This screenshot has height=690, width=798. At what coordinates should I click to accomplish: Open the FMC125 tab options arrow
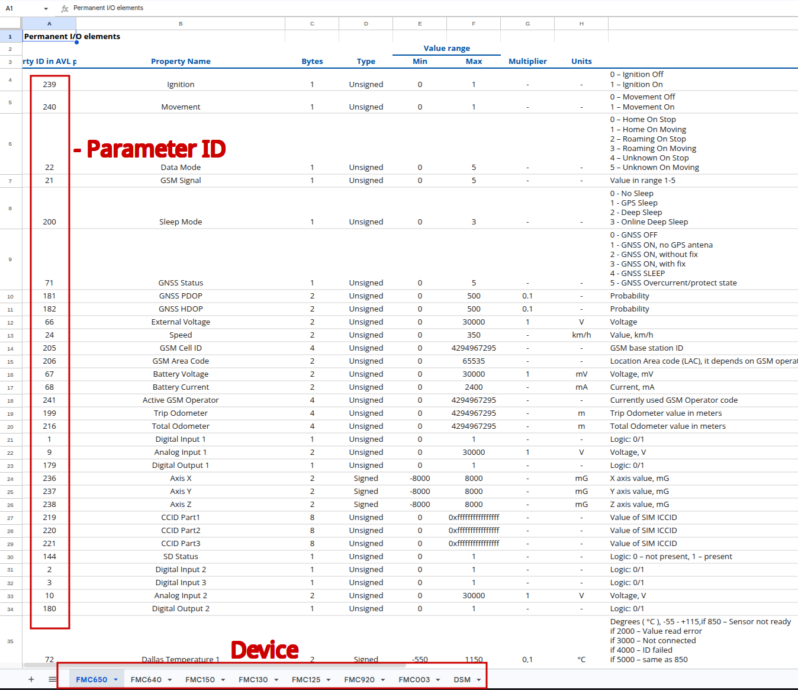pos(329,680)
